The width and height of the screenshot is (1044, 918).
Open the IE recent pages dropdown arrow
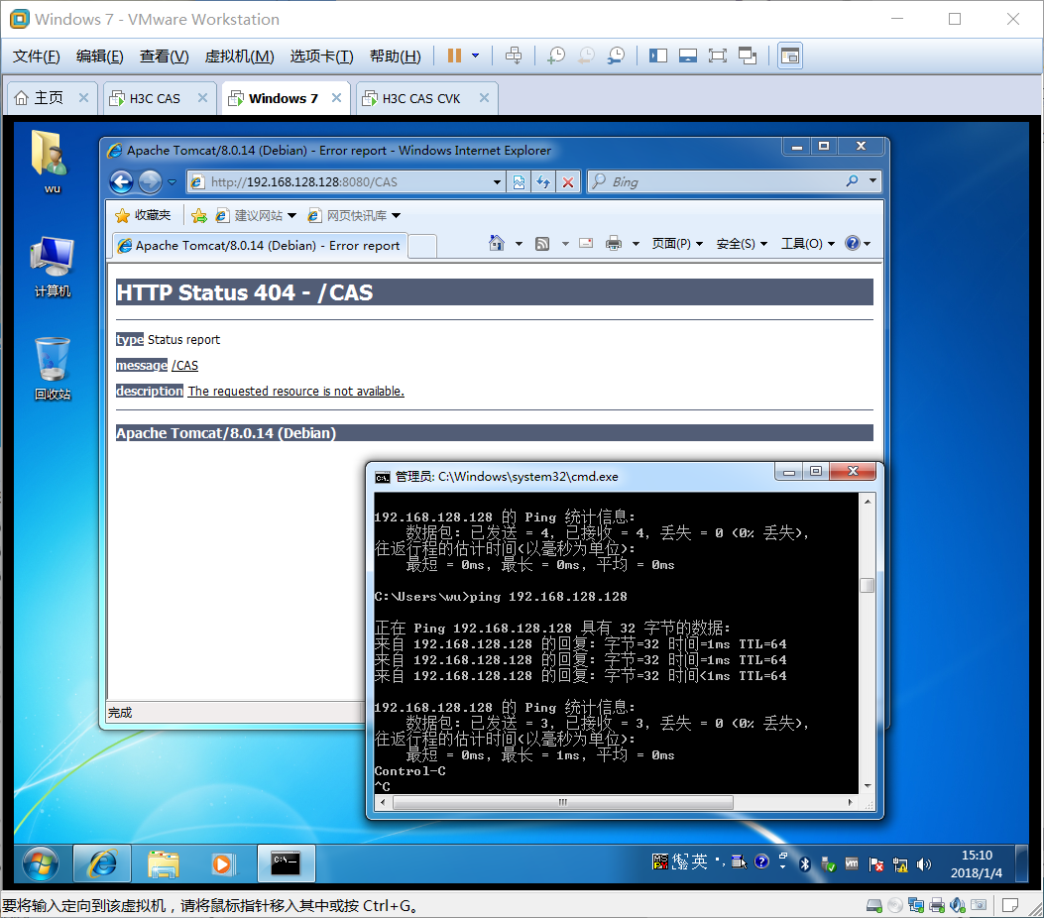172,181
